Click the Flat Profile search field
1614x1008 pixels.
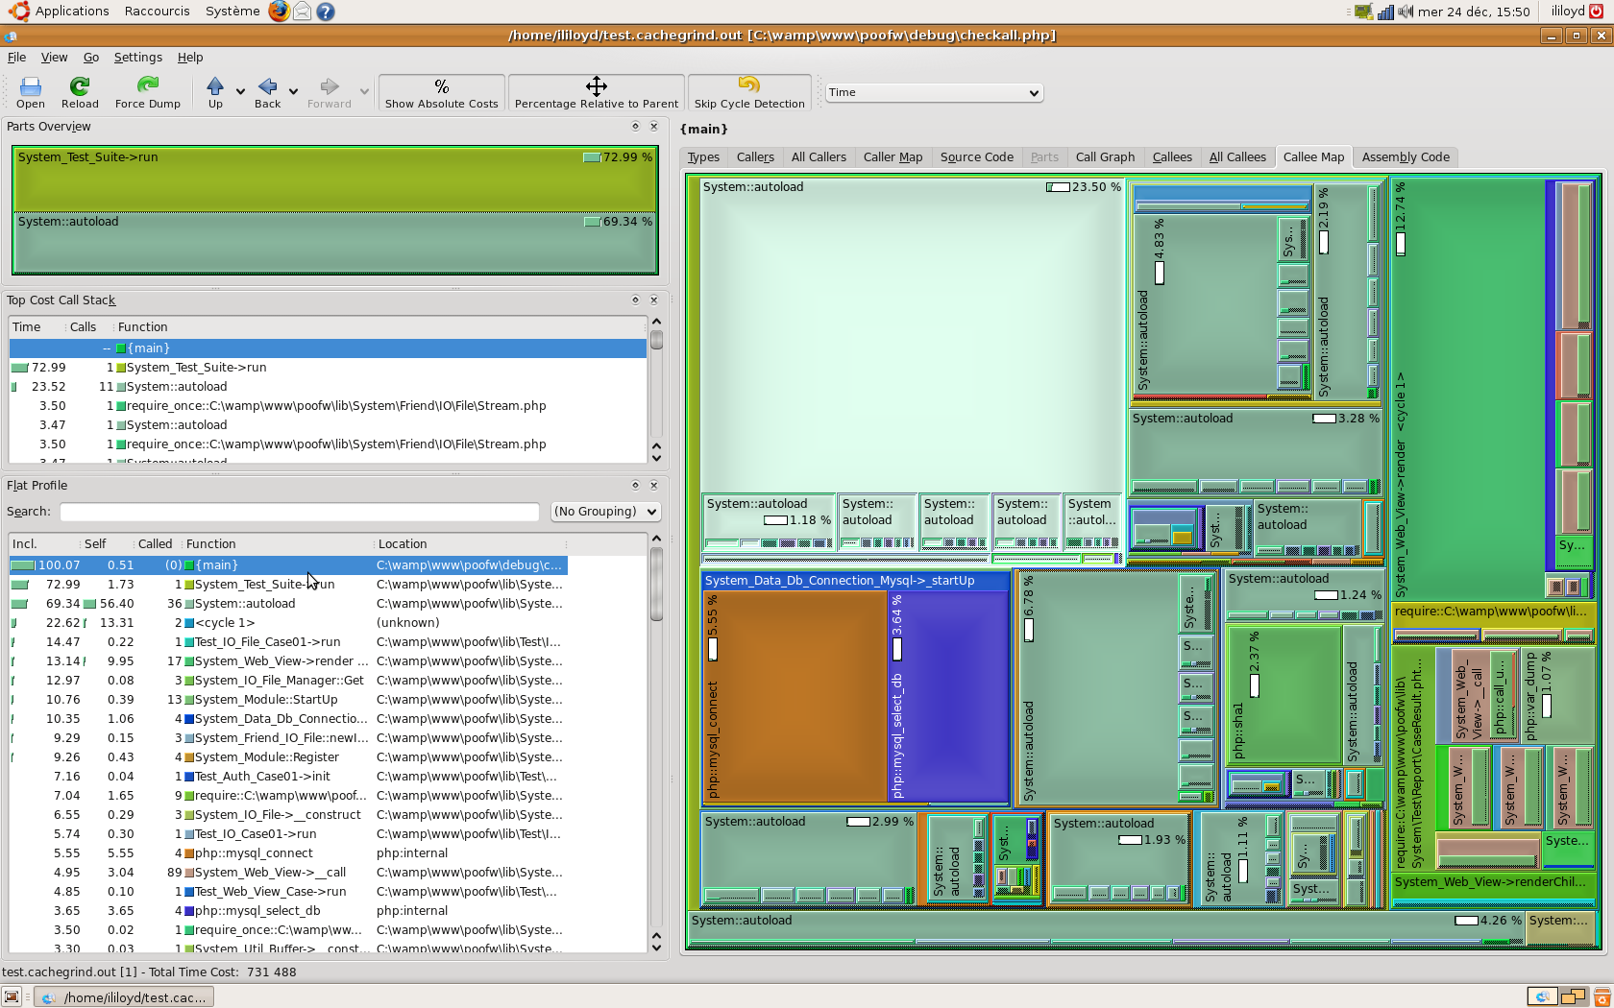pos(300,512)
